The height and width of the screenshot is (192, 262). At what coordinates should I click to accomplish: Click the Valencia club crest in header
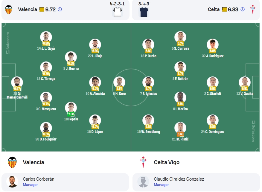pos(9,10)
